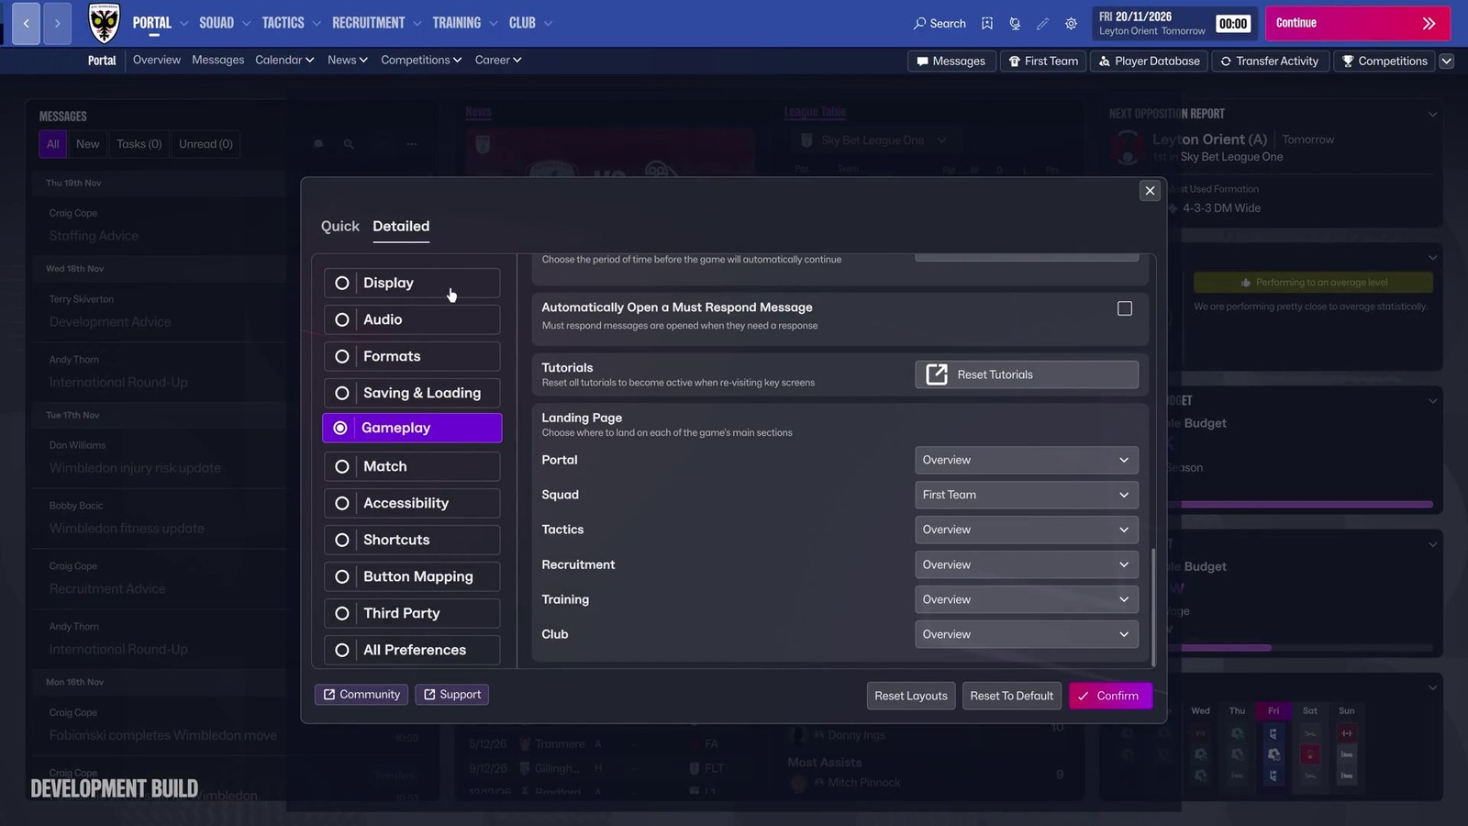Toggle Automatically Open Must Respond Message checkbox
The image size is (1468, 826).
(1125, 308)
